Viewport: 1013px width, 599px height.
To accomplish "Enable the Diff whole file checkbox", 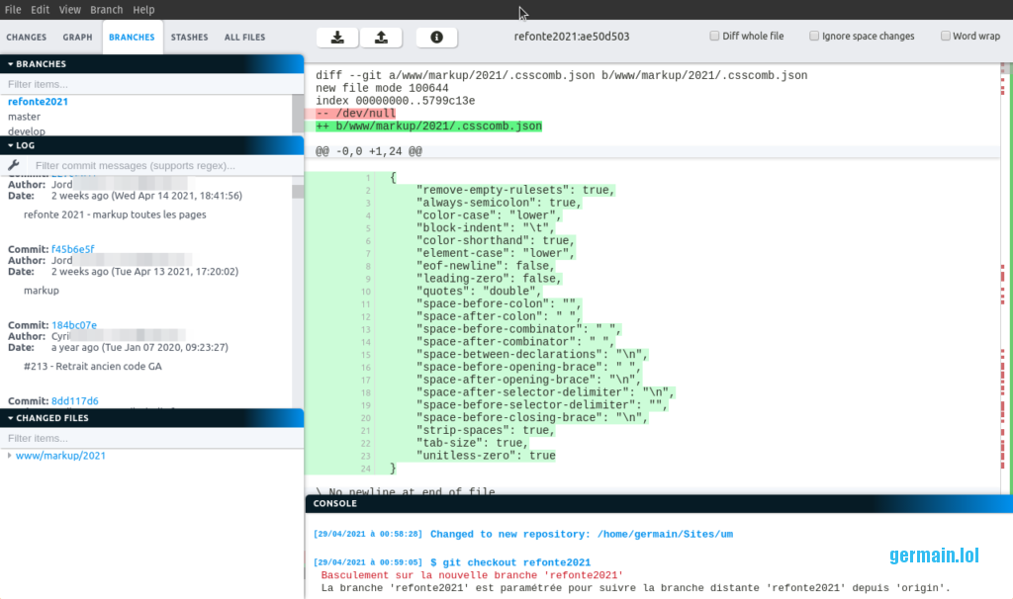I will point(715,37).
